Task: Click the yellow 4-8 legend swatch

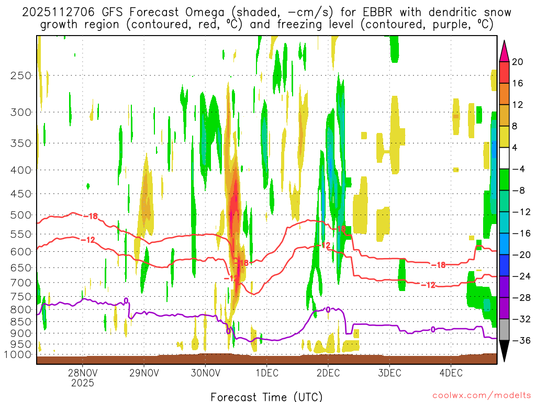Action: click(x=504, y=137)
